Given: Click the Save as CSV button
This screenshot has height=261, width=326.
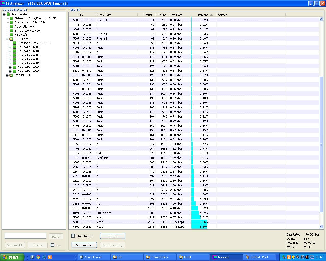Looking at the screenshot, I should click(84, 245).
